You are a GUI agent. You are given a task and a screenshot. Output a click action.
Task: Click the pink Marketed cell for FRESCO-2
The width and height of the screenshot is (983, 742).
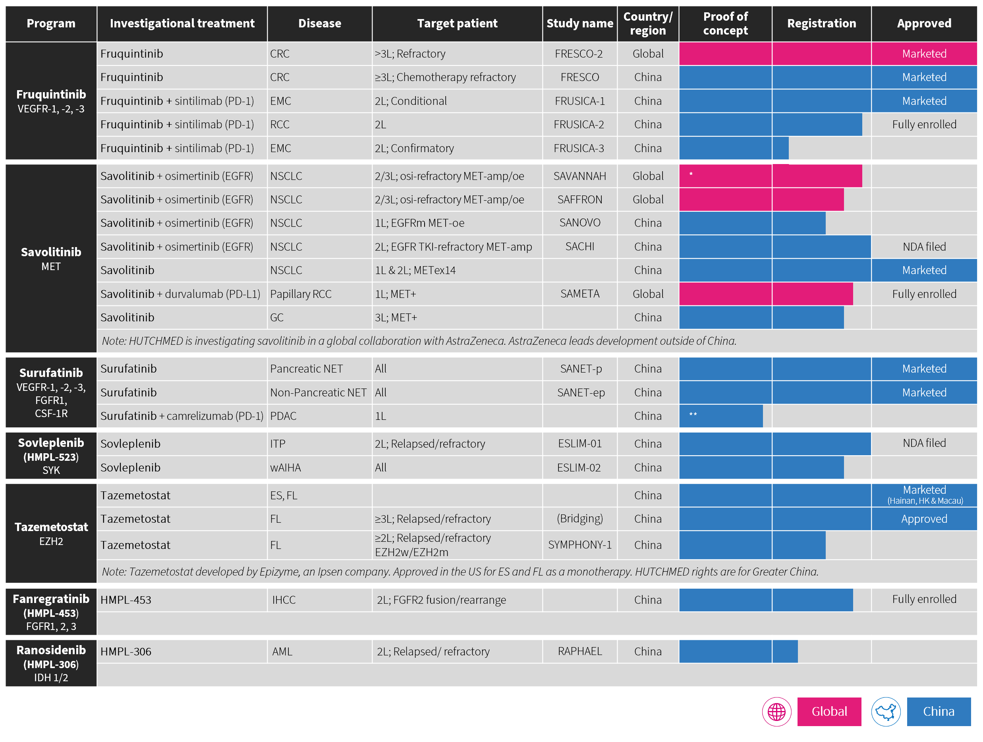point(924,54)
